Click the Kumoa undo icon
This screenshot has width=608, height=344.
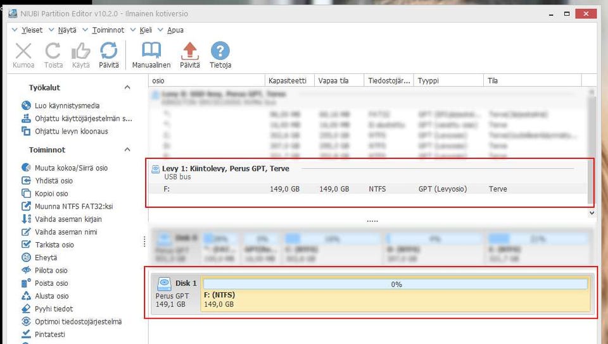[x=23, y=51]
